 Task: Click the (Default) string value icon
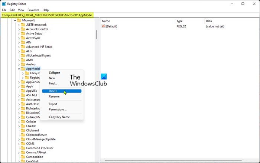[103, 26]
